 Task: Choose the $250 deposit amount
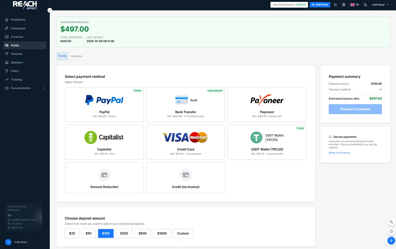124,233
